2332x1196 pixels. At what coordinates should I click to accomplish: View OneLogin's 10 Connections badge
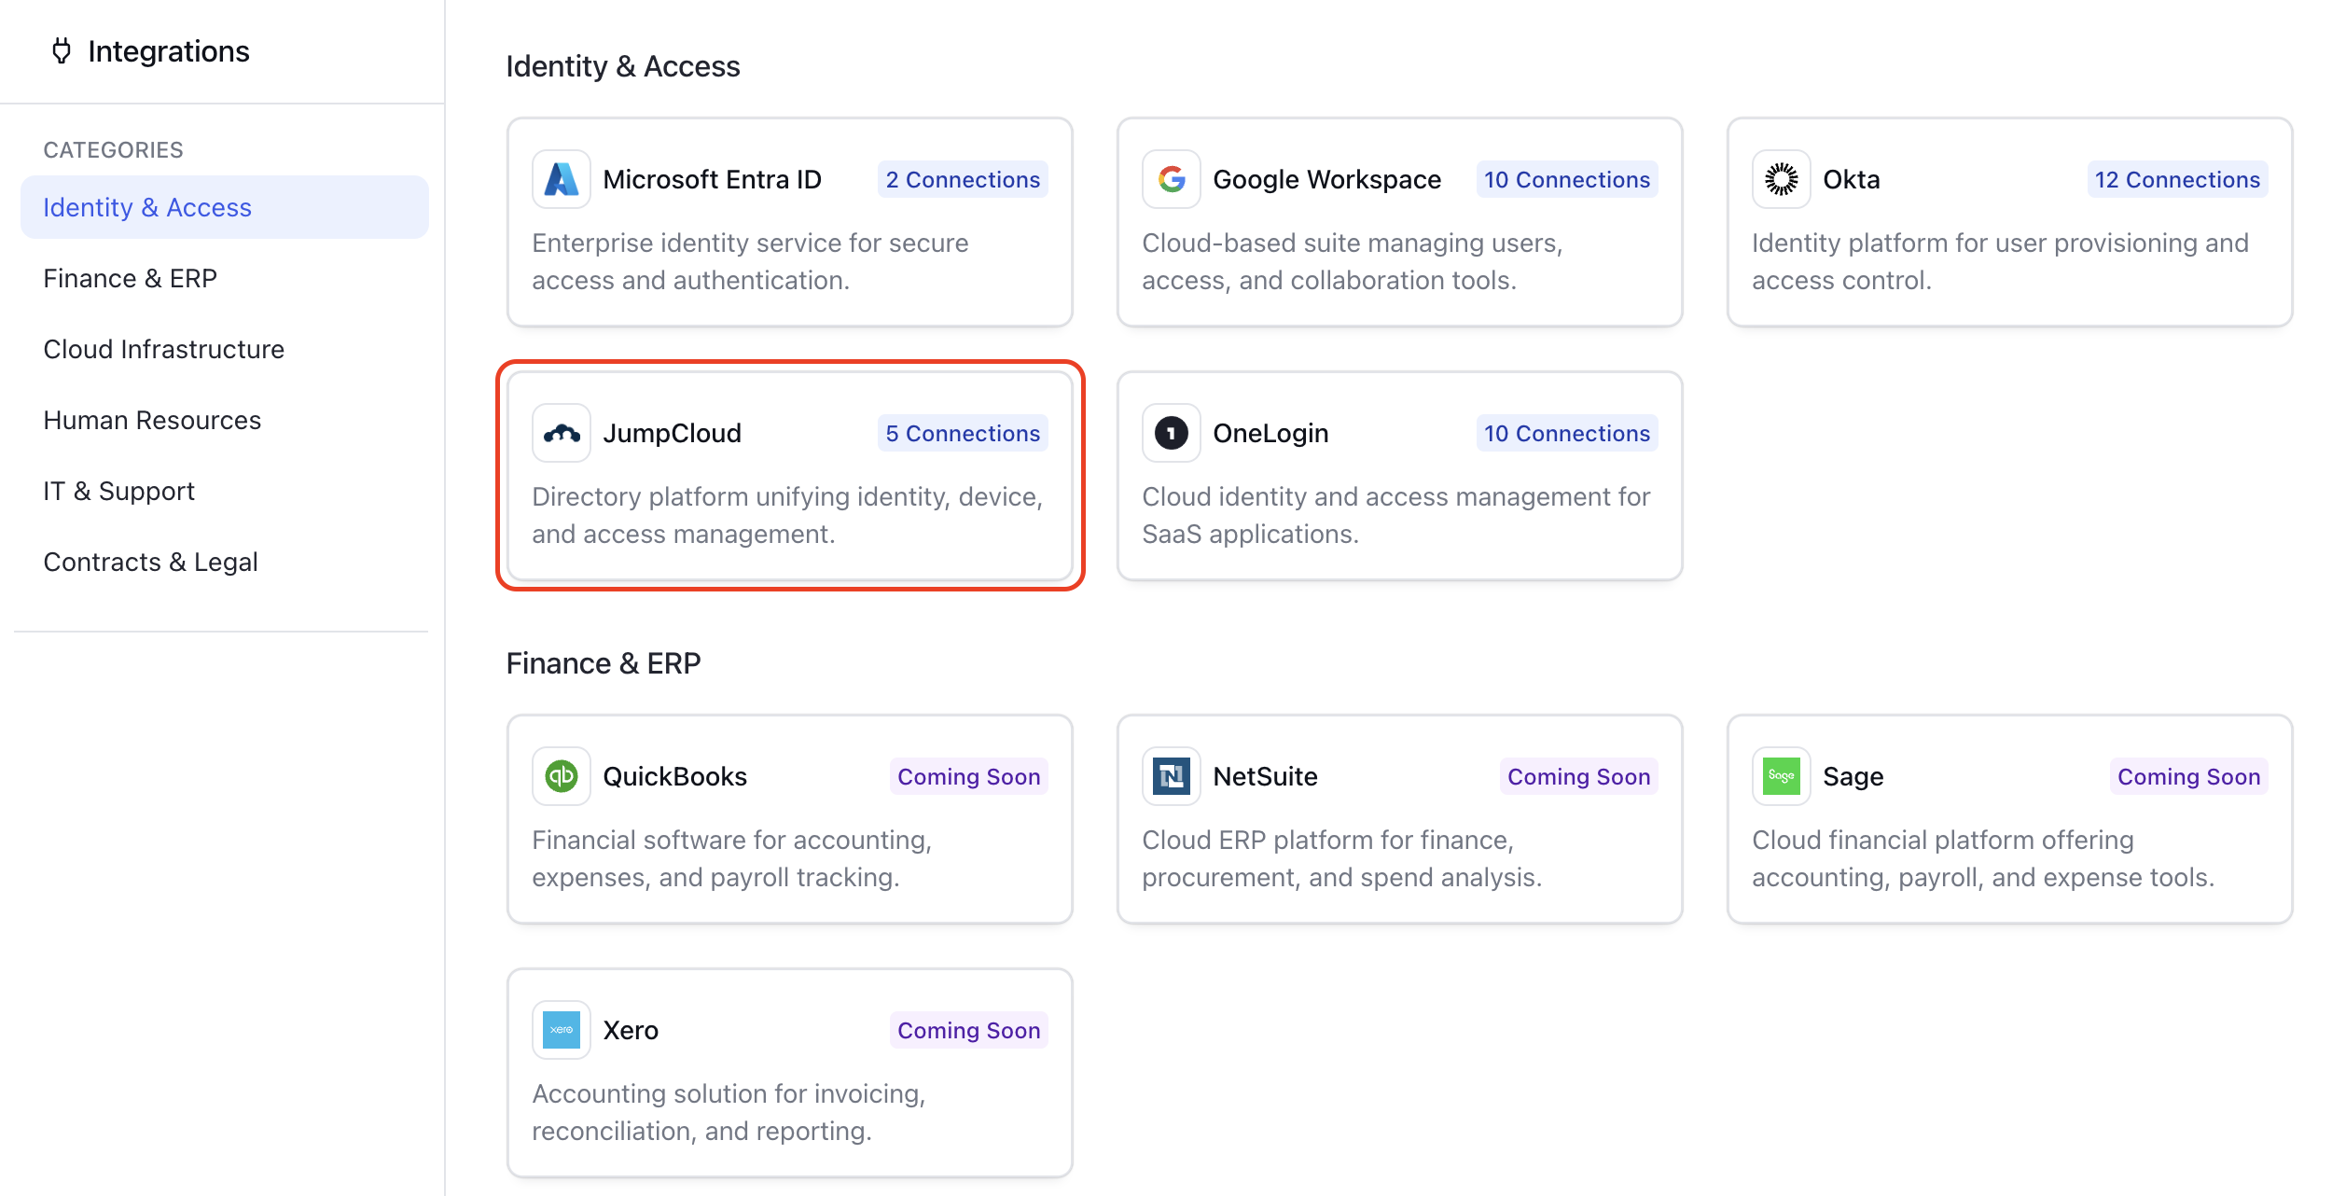click(x=1567, y=433)
